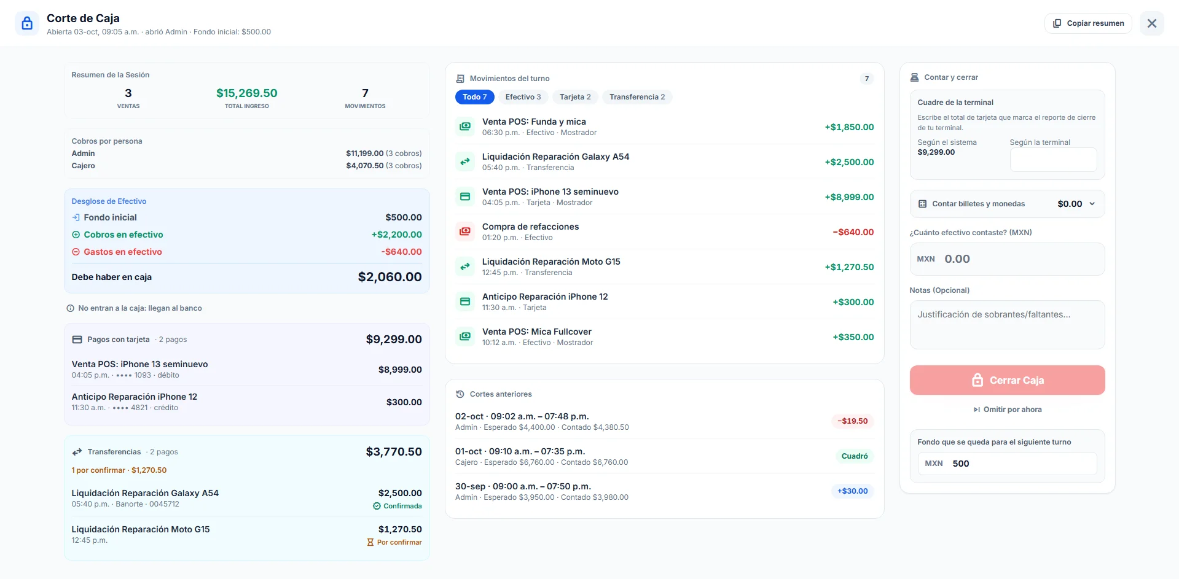Click the card icon in Pagos con tarjeta header
This screenshot has height=579, width=1179.
(77, 340)
